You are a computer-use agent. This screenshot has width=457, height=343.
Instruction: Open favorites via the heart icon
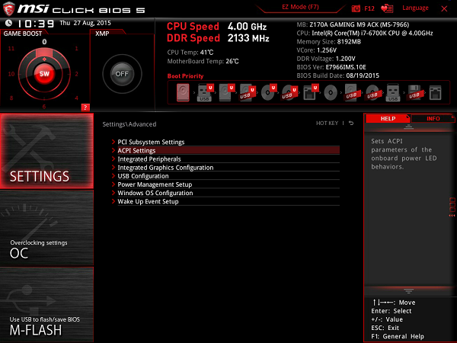pyautogui.click(x=387, y=8)
